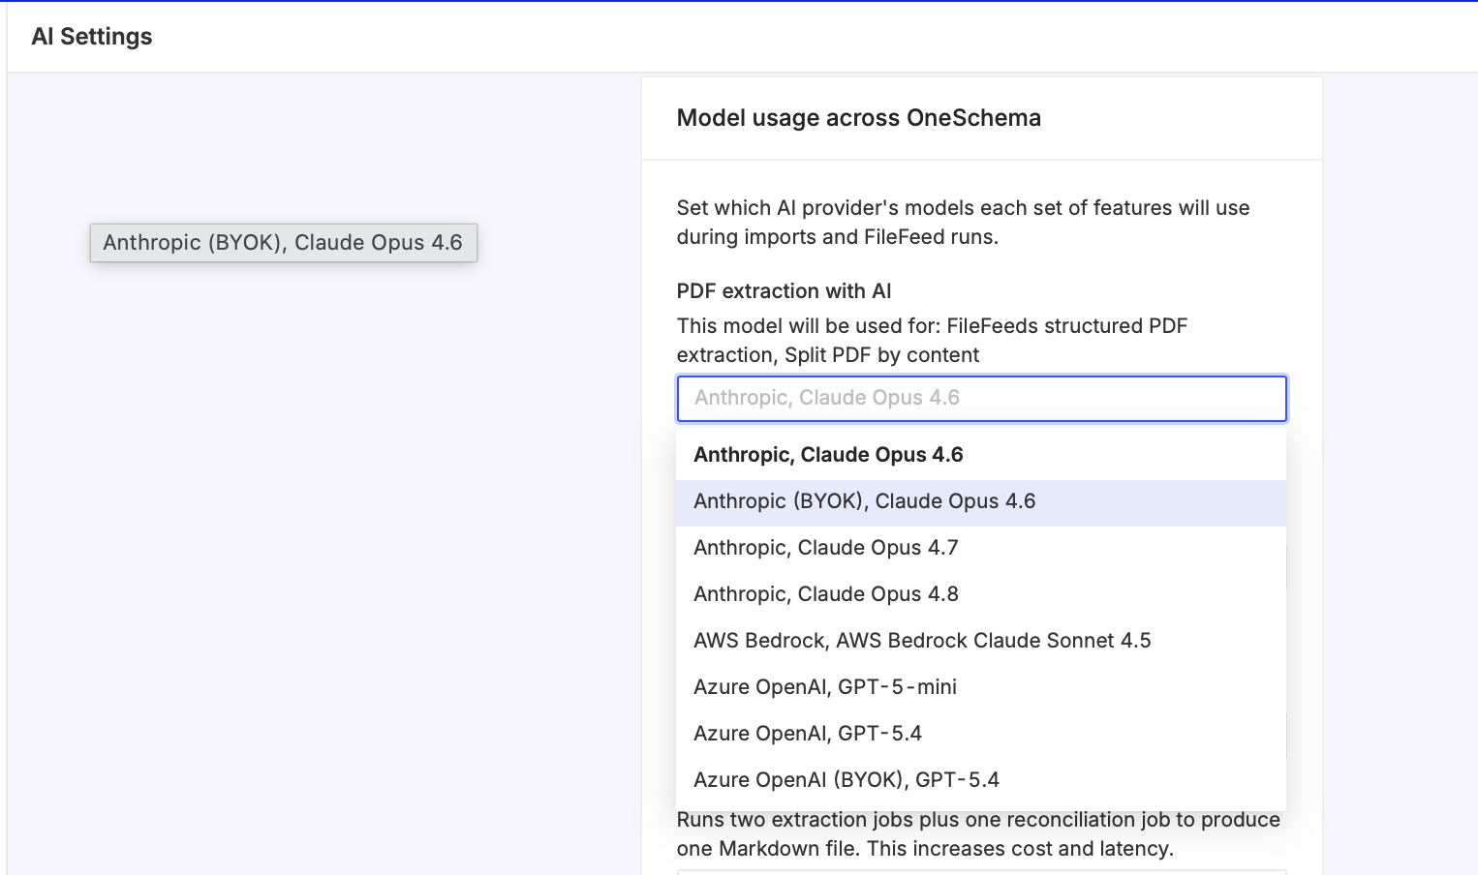
Task: Click the "Model usage across OneSchema" heading
Action: coord(858,118)
